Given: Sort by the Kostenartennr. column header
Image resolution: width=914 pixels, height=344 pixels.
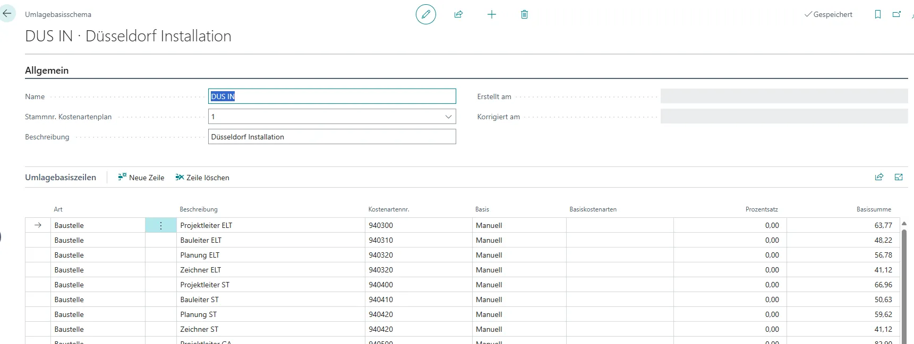Looking at the screenshot, I should click(x=388, y=209).
